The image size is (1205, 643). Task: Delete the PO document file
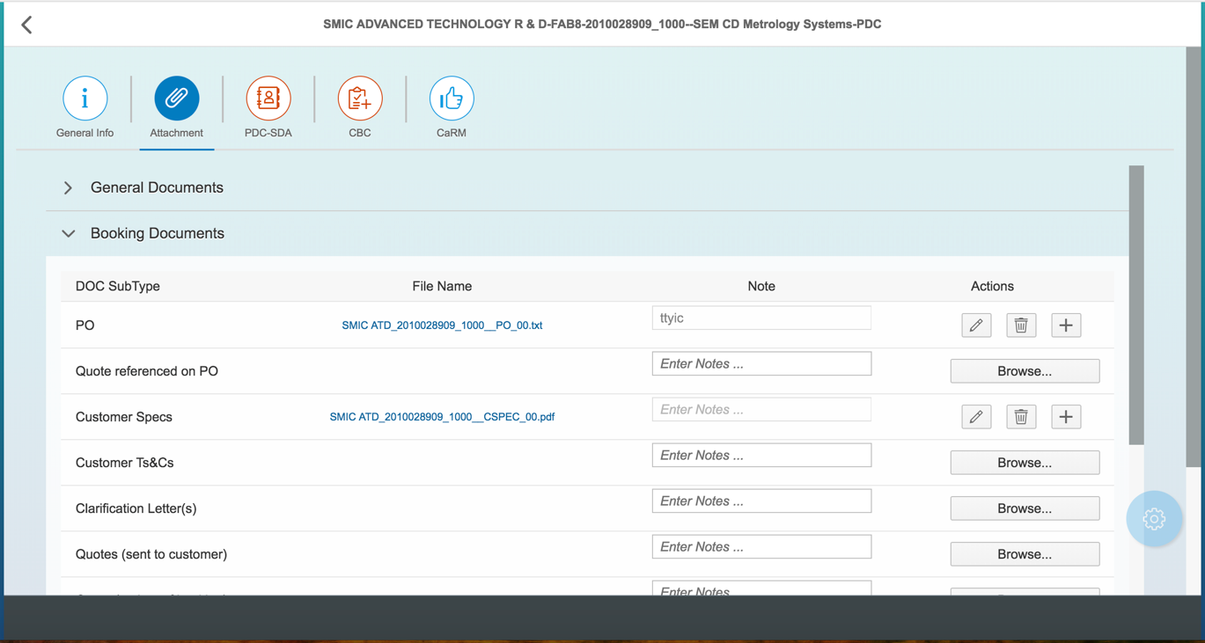[x=1021, y=325]
